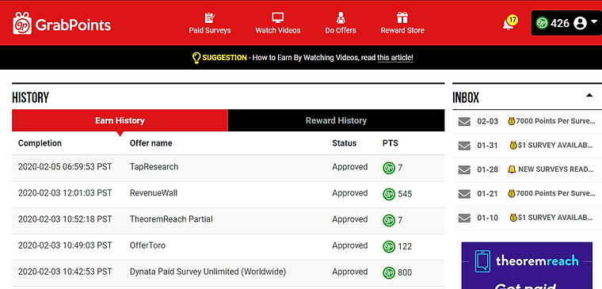
Task: Click the 426 points balance
Action: click(560, 24)
